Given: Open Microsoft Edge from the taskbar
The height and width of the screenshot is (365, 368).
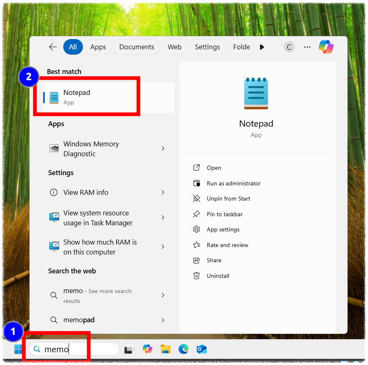Looking at the screenshot, I should tap(184, 349).
